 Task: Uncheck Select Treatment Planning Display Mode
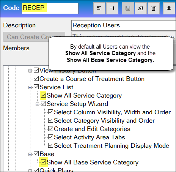[50, 145]
